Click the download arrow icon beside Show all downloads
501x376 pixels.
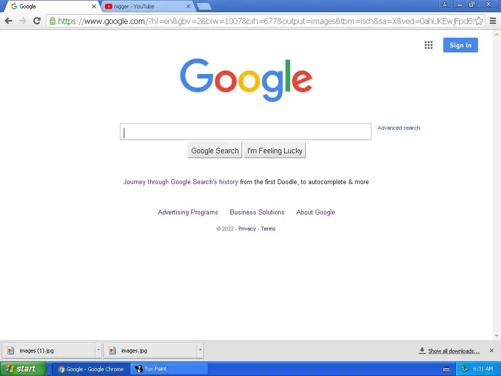pos(422,351)
